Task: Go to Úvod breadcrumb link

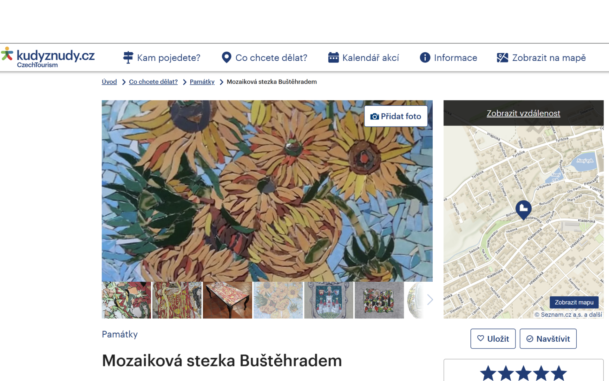Action: (x=109, y=82)
